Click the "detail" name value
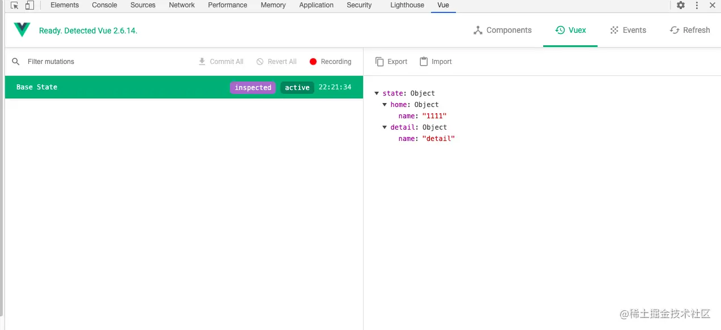The height and width of the screenshot is (330, 721). click(x=438, y=139)
